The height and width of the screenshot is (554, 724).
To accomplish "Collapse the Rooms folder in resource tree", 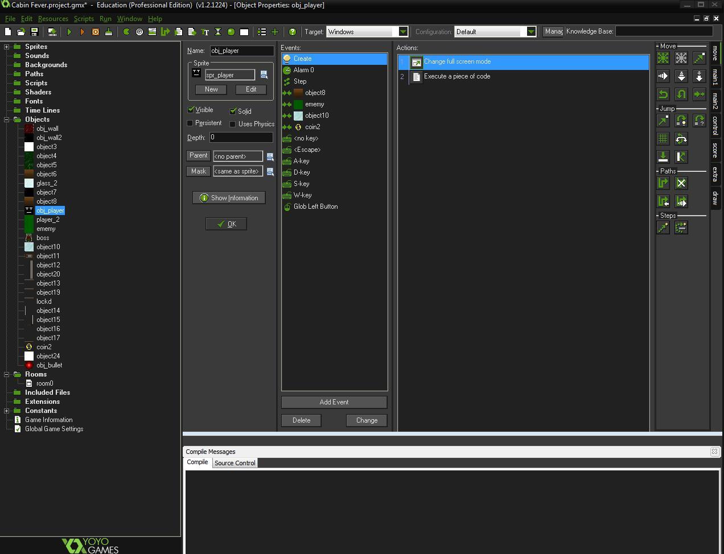I will tap(7, 374).
